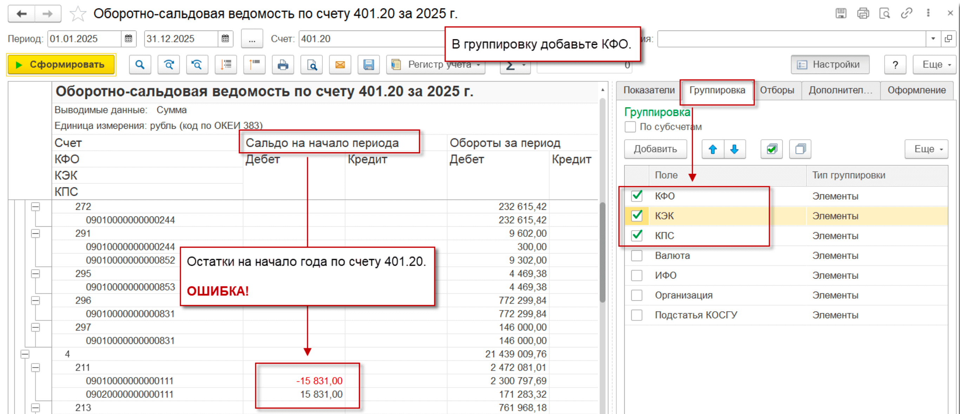Open the Показатели tab
Image resolution: width=960 pixels, height=414 pixels.
(649, 90)
